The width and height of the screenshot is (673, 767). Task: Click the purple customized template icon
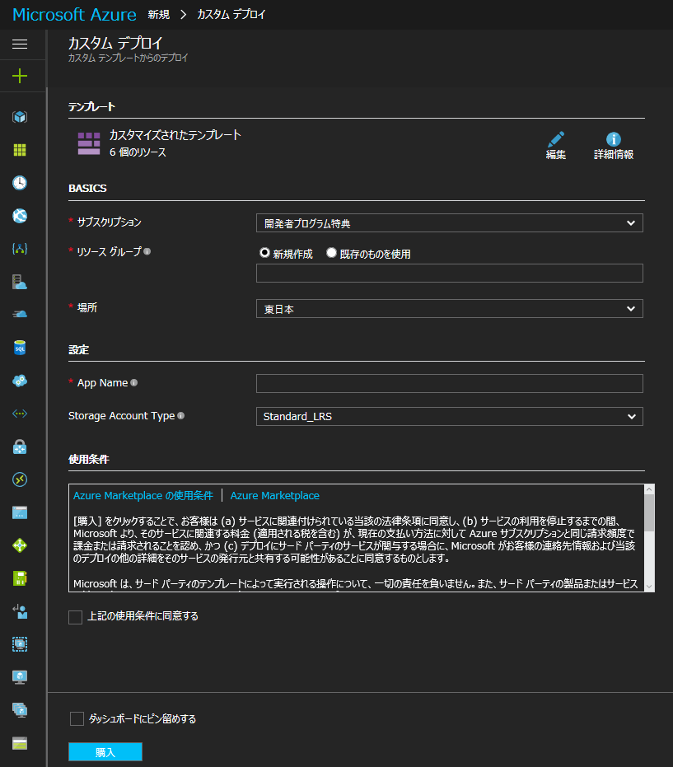[x=89, y=143]
